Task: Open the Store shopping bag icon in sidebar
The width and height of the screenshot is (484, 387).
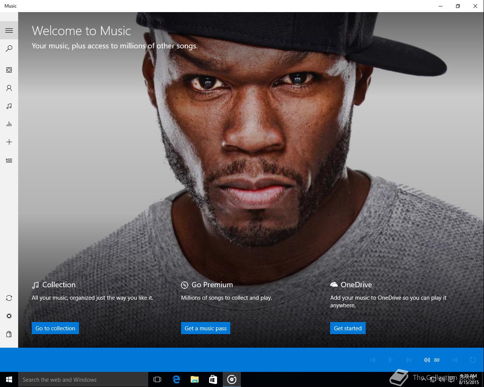Action: (9, 334)
